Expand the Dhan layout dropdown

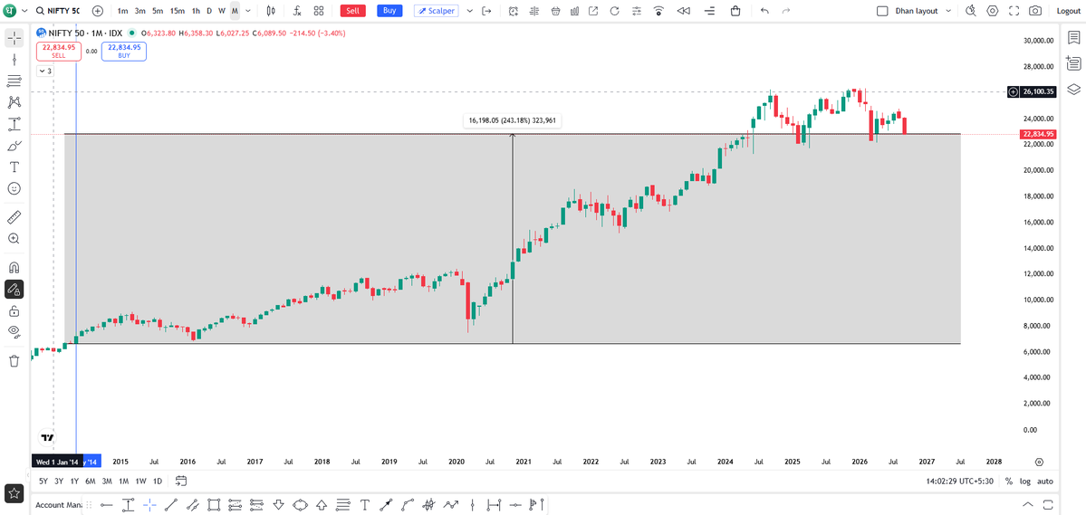(947, 11)
